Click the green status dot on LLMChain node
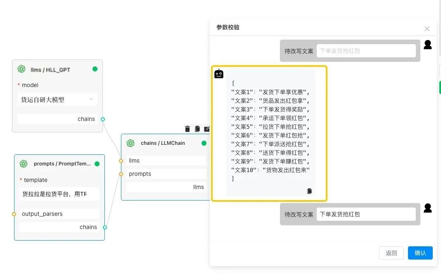Screen dimensions: 441x274 click(x=204, y=143)
